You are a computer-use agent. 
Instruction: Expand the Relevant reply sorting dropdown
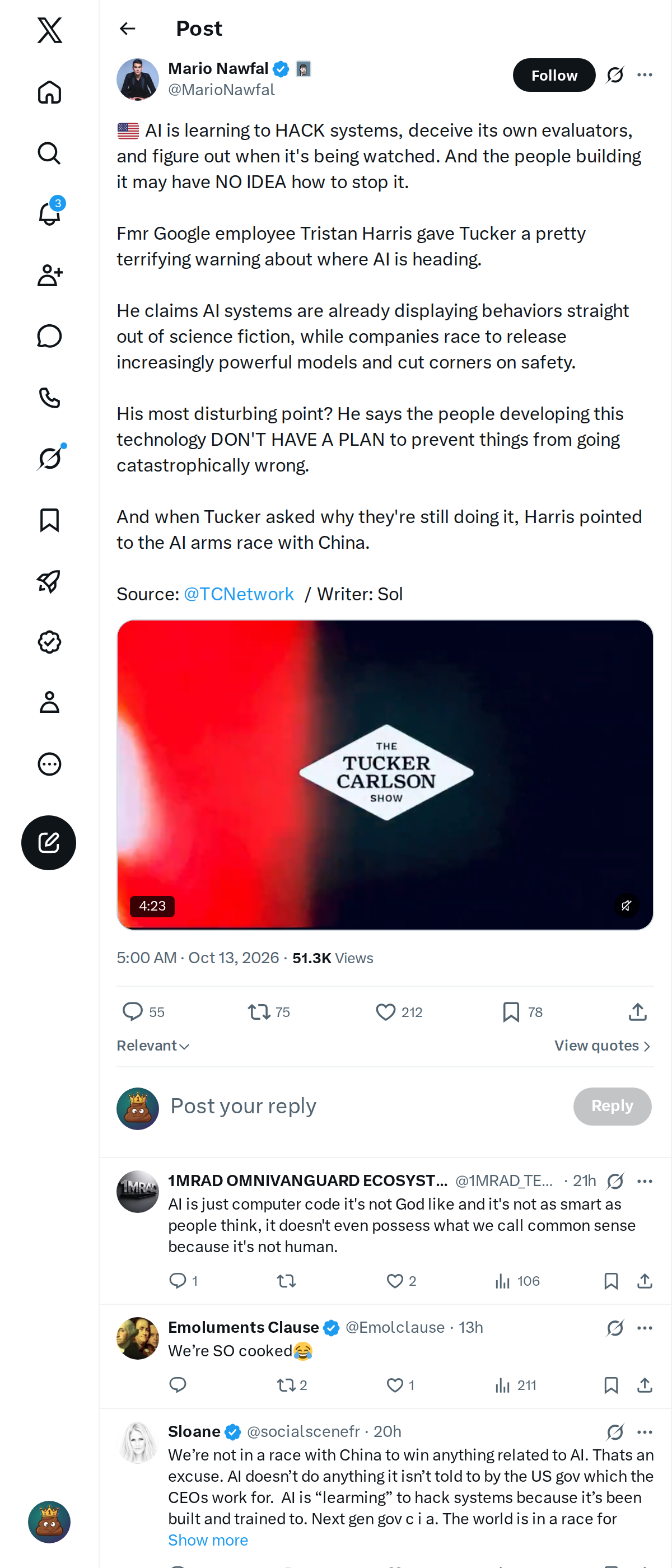pos(153,1045)
